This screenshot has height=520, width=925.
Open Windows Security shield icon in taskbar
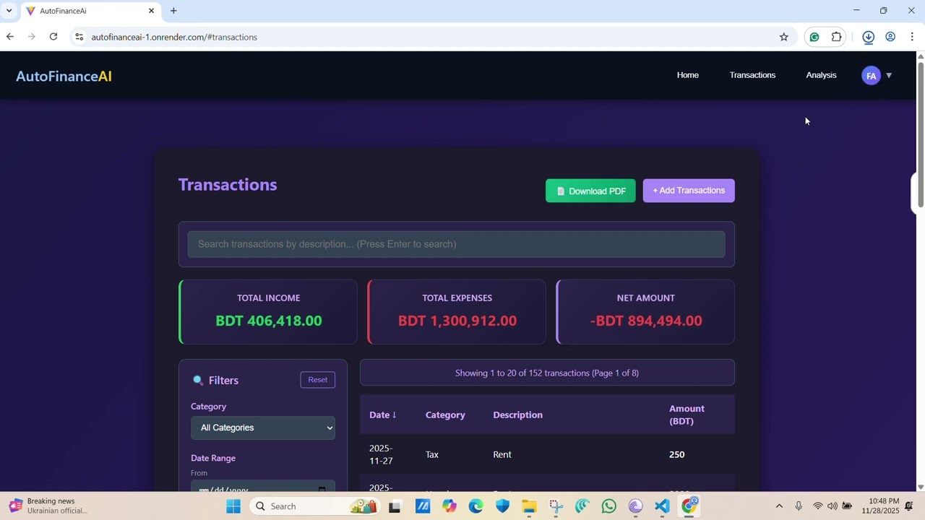click(502, 506)
